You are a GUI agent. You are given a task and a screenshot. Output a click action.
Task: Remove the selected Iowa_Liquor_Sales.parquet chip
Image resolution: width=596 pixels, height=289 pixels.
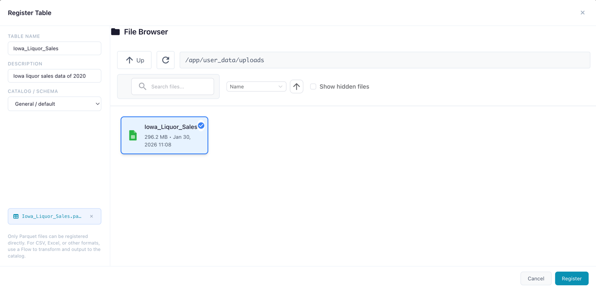point(91,216)
